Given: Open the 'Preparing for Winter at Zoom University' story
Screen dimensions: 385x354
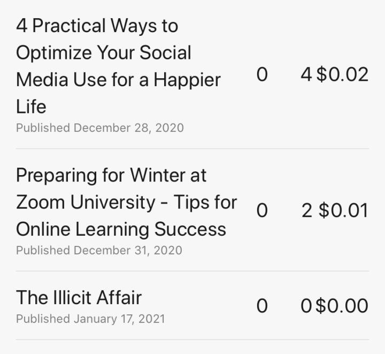Looking at the screenshot, I should 126,202.
